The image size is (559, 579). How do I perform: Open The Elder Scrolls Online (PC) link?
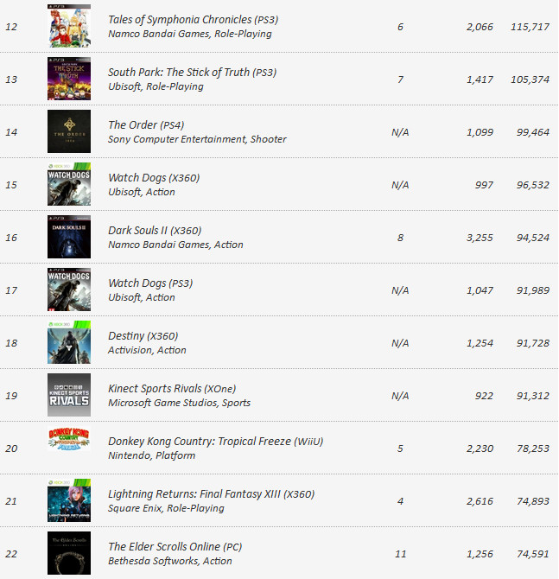175,547
